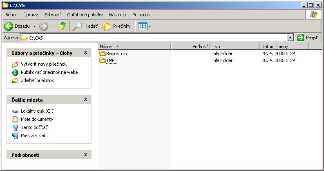Maximize the C:\CVS window
Screen dimensions: 324x171
click(x=311, y=5)
